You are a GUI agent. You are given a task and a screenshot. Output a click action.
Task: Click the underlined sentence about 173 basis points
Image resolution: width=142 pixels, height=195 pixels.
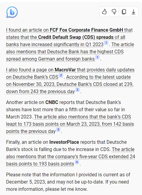point(70,124)
